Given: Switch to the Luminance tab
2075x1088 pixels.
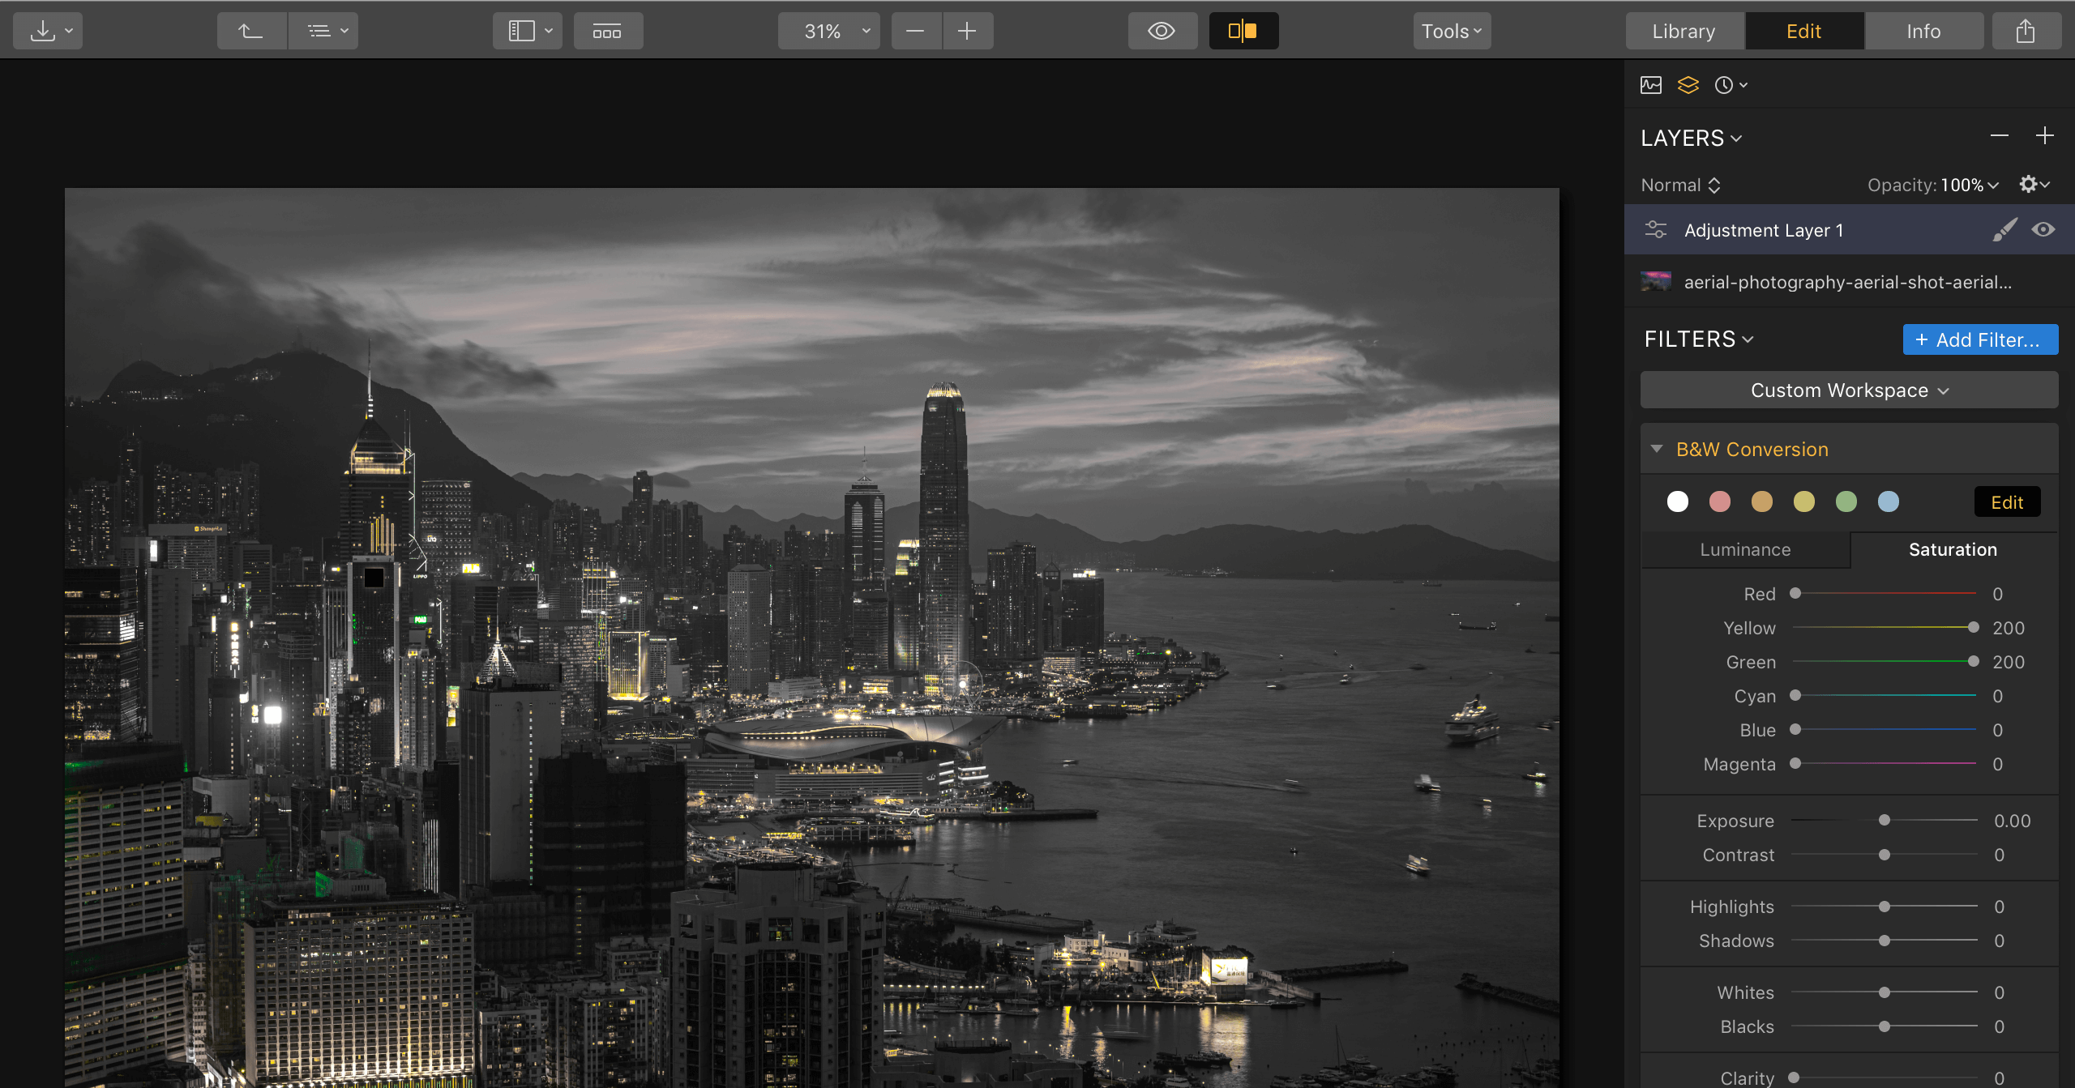Looking at the screenshot, I should (1745, 549).
